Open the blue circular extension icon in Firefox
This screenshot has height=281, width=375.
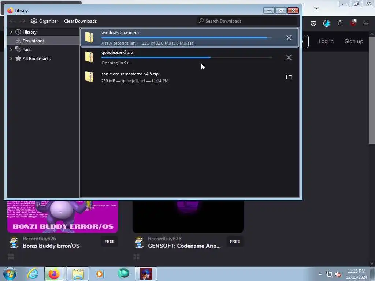(326, 23)
